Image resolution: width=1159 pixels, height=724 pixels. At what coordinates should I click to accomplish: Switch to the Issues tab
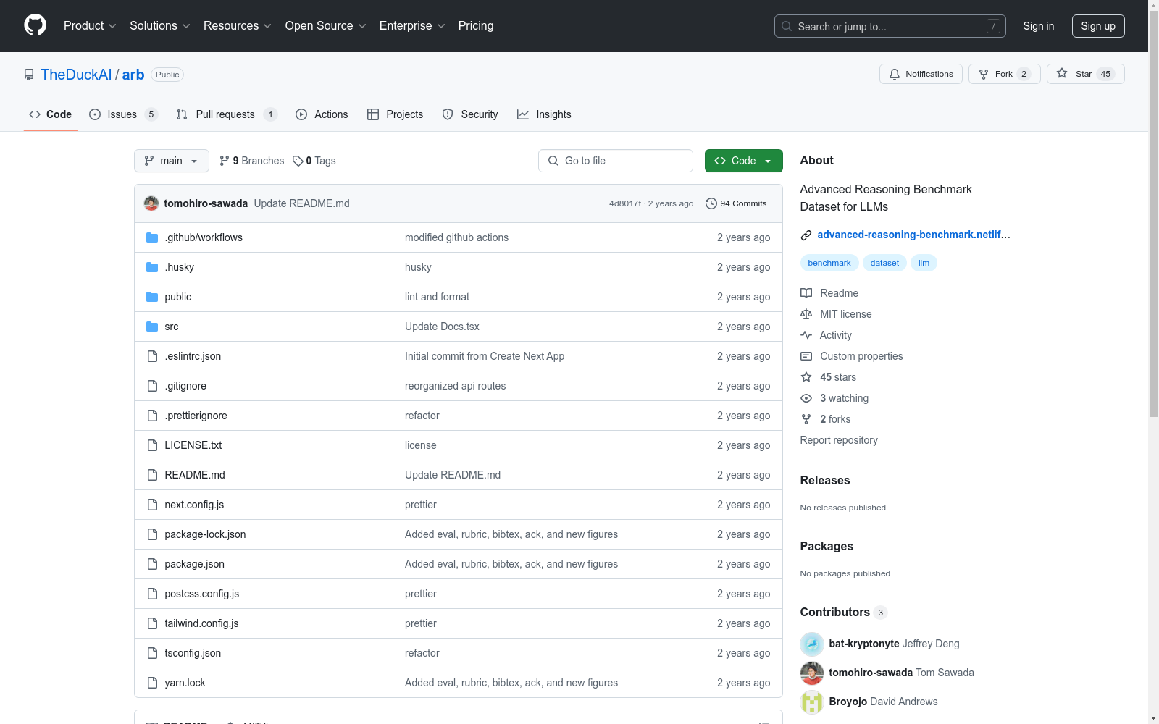coord(123,114)
